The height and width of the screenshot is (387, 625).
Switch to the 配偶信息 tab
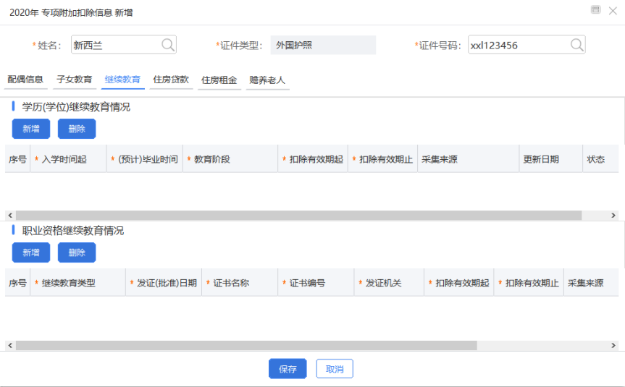pos(25,80)
